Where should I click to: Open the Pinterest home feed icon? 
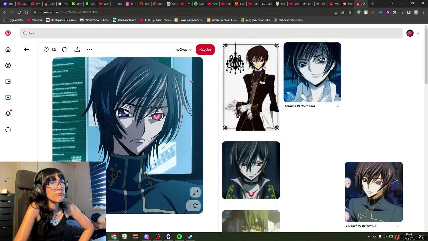8,50
